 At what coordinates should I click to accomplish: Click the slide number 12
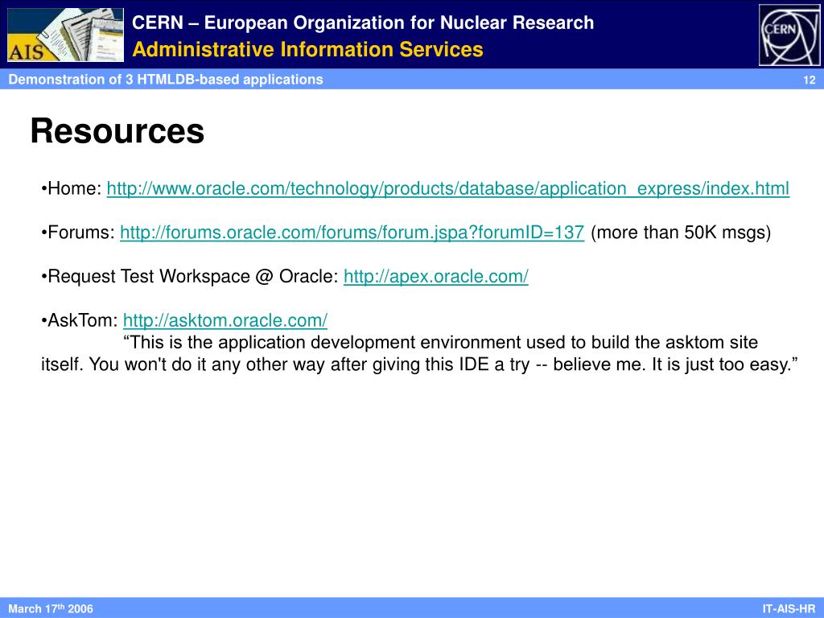(x=810, y=80)
